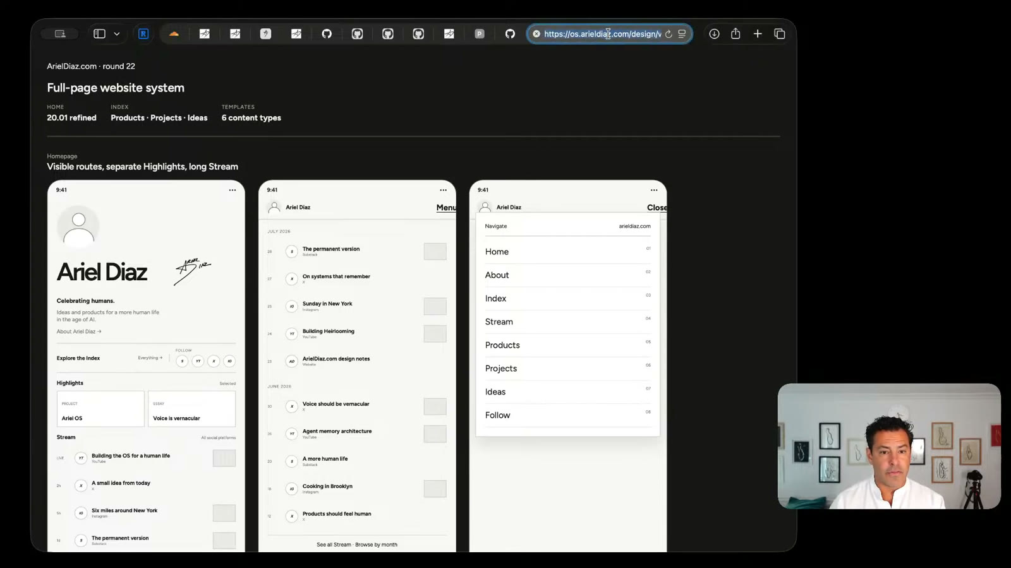The width and height of the screenshot is (1011, 568).
Task: Open ArielDiaz.com design notes entry
Action: 336,358
